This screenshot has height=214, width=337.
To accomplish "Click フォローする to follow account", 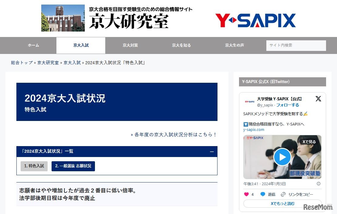I will pyautogui.click(x=288, y=105).
